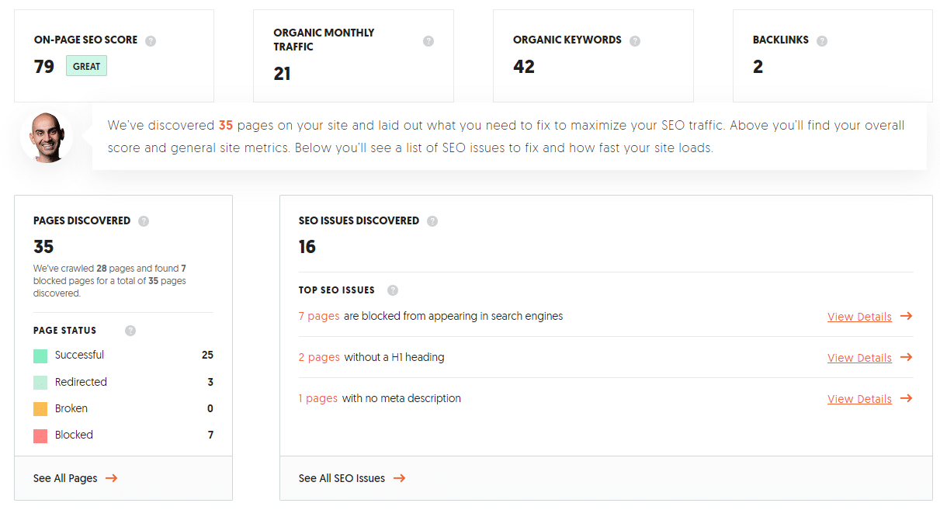The height and width of the screenshot is (510, 940).
Task: Click help icon beside On-Page SEO Score
Action: 151,40
